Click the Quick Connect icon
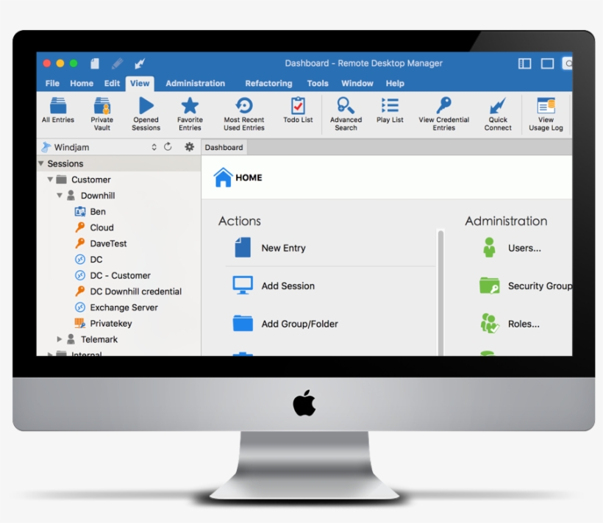Image resolution: width=603 pixels, height=523 pixels. 498,107
